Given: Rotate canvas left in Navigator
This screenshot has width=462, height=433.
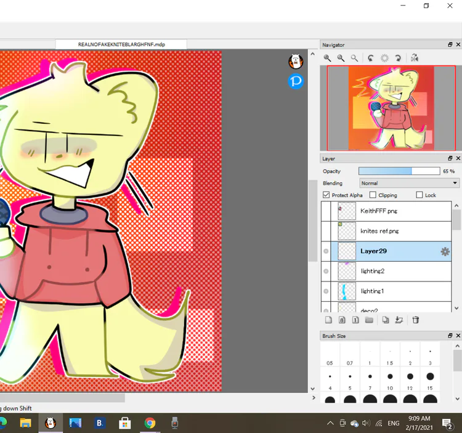Looking at the screenshot, I should pyautogui.click(x=371, y=58).
